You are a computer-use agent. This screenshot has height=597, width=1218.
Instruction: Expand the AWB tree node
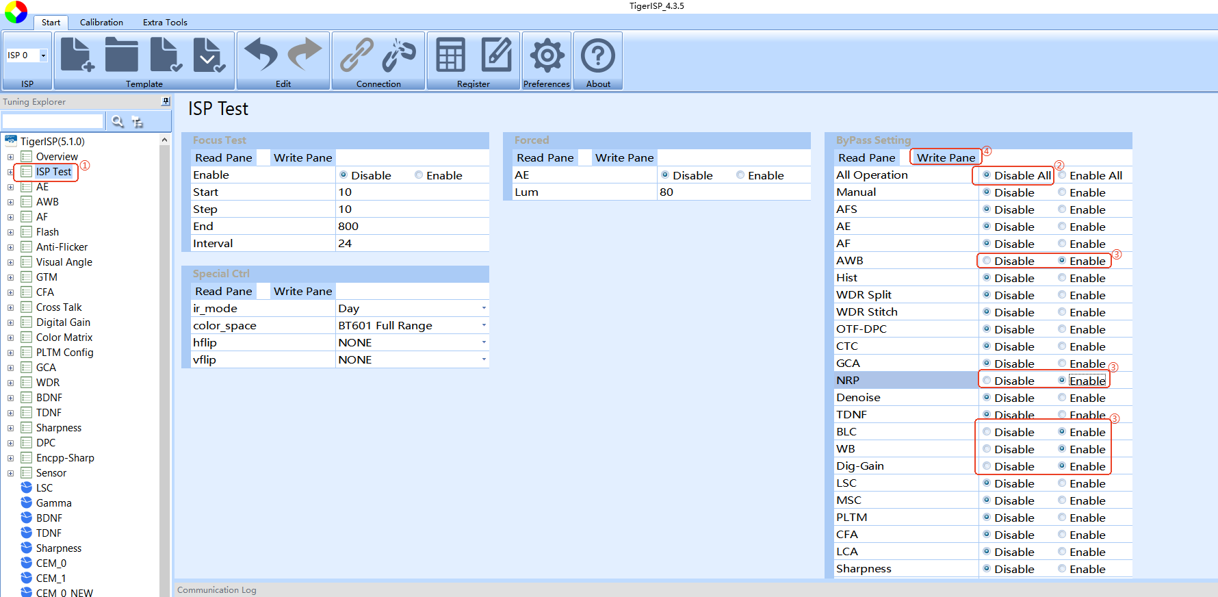click(10, 202)
